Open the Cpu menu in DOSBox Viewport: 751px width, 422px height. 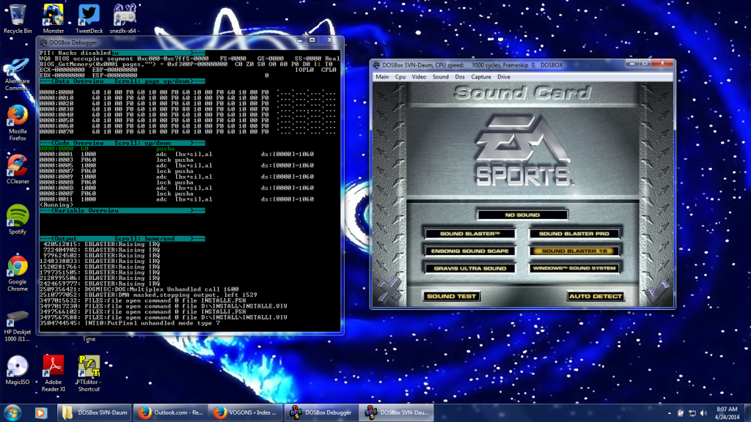pos(400,77)
